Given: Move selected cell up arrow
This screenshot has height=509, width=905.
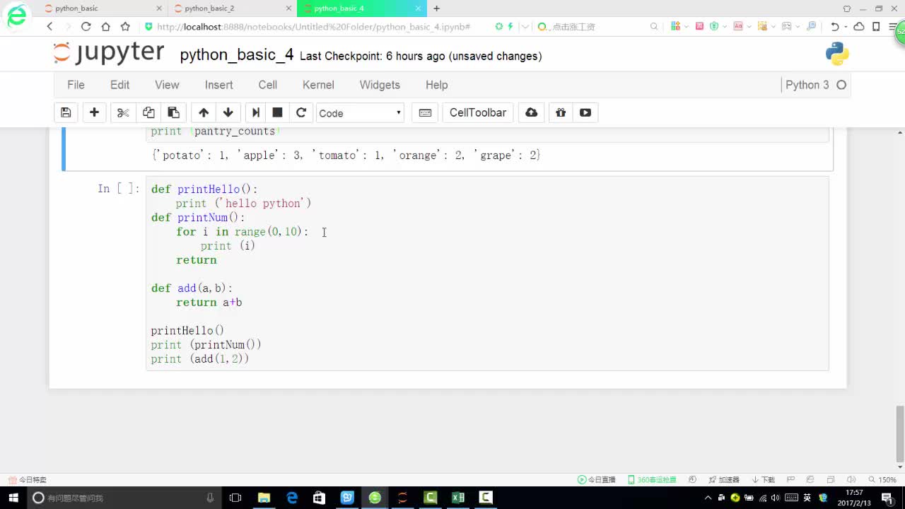Looking at the screenshot, I should pos(204,112).
